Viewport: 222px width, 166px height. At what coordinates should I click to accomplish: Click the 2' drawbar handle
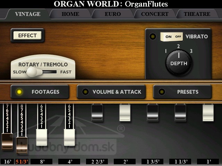click(125, 113)
